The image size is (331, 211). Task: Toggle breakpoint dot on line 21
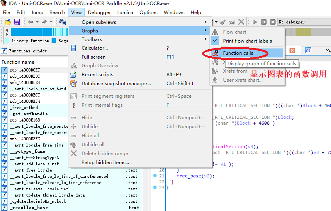point(155,175)
